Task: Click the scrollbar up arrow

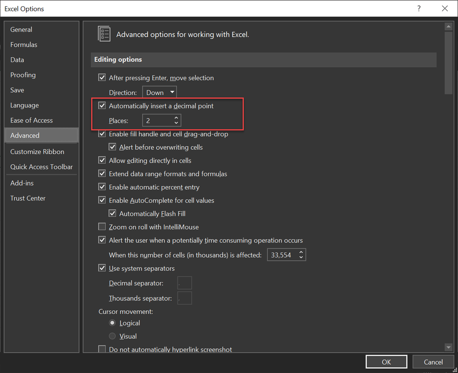Action: (x=448, y=27)
